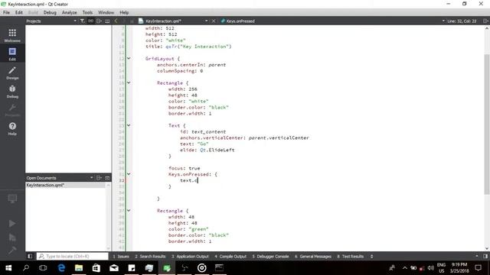The width and height of the screenshot is (490, 275).
Task: Show the General Messages pane
Action: click(x=313, y=257)
